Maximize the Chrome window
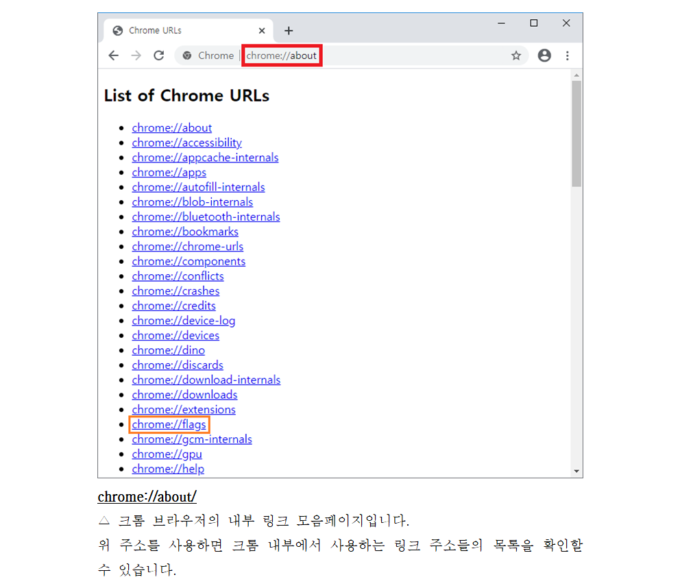The height and width of the screenshot is (588, 680). (534, 23)
